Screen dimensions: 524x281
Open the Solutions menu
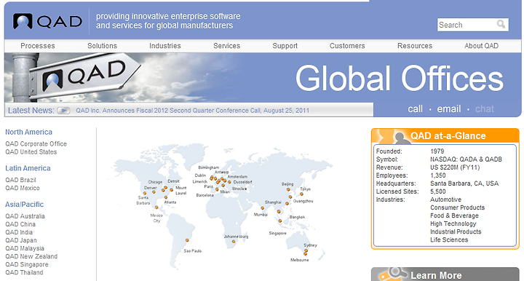(103, 46)
